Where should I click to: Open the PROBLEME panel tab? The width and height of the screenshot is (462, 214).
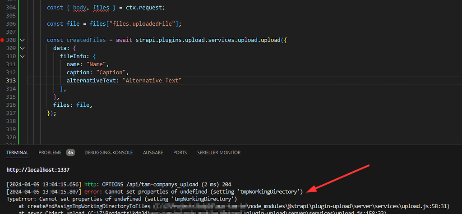50,152
